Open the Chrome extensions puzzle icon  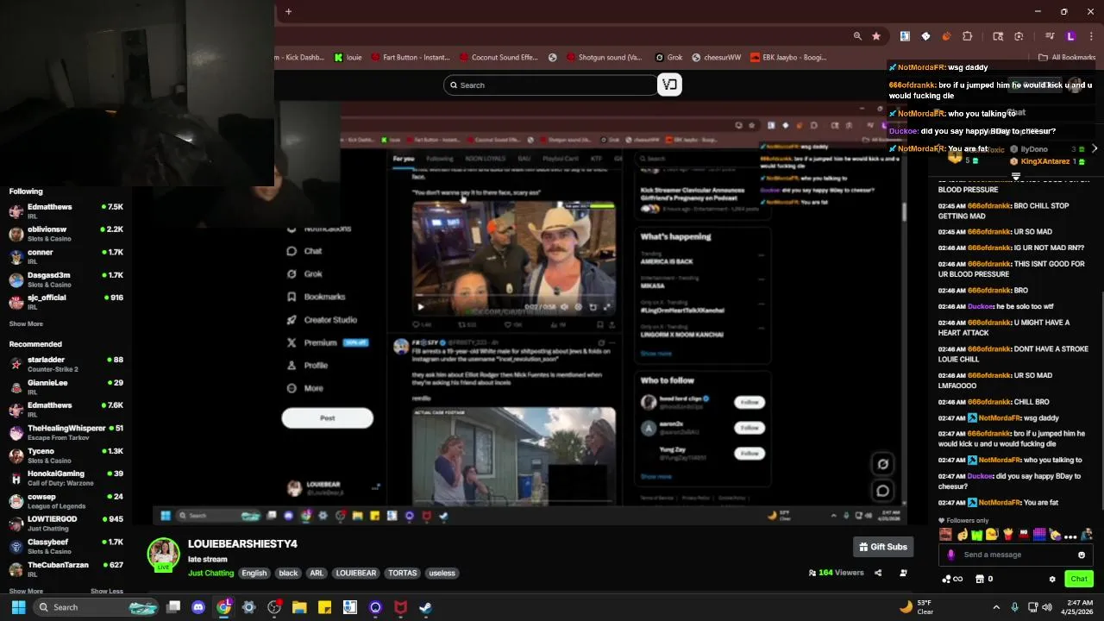pos(967,36)
